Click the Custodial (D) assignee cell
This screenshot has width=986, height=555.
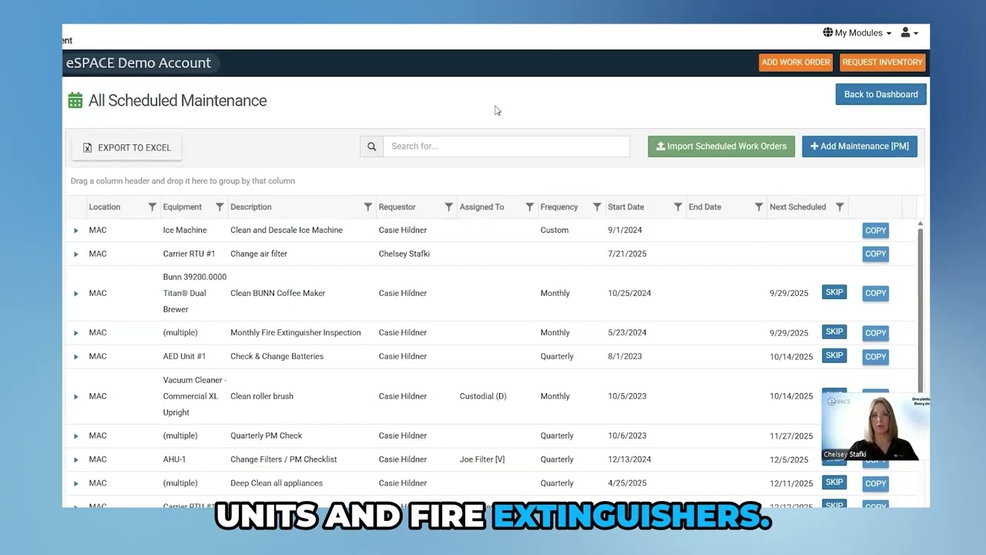coord(483,396)
